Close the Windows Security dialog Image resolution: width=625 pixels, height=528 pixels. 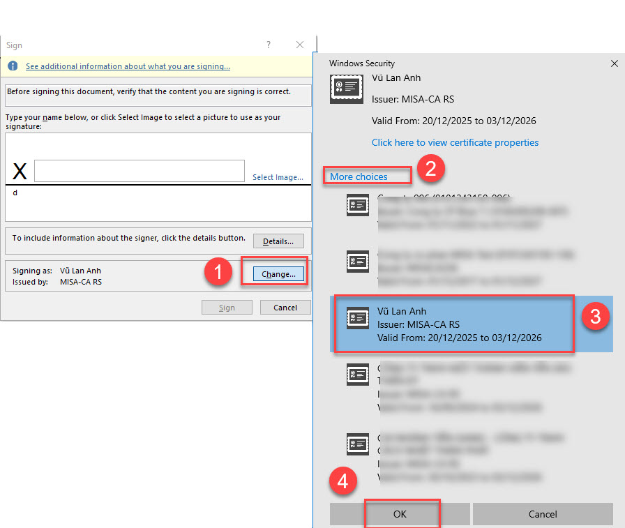pos(614,63)
